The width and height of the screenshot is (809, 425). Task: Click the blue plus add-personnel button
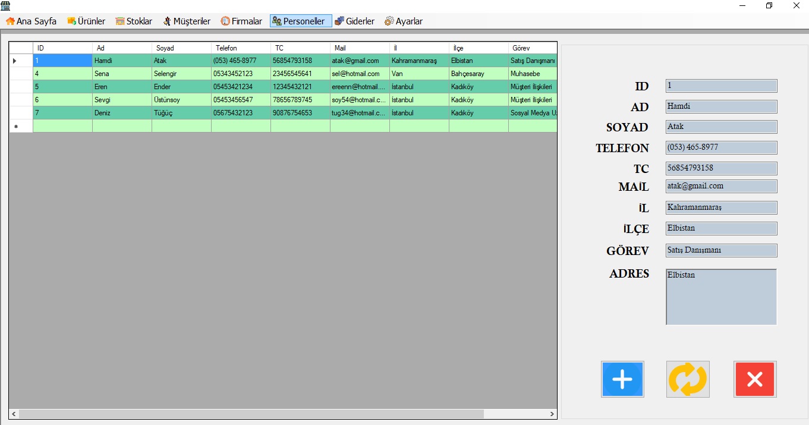[622, 379]
